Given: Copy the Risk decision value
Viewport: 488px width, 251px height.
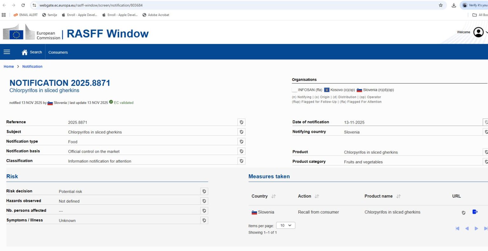Looking at the screenshot, I should (x=204, y=191).
